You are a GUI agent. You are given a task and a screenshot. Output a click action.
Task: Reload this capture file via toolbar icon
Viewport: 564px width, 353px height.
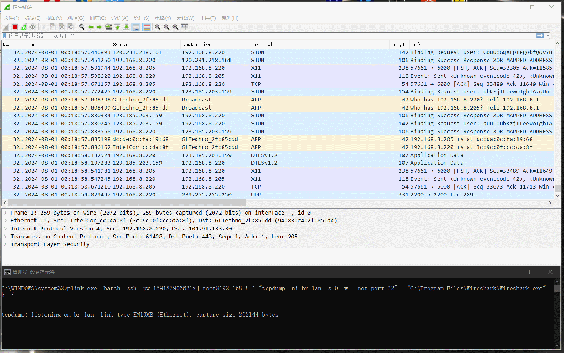tap(71, 27)
